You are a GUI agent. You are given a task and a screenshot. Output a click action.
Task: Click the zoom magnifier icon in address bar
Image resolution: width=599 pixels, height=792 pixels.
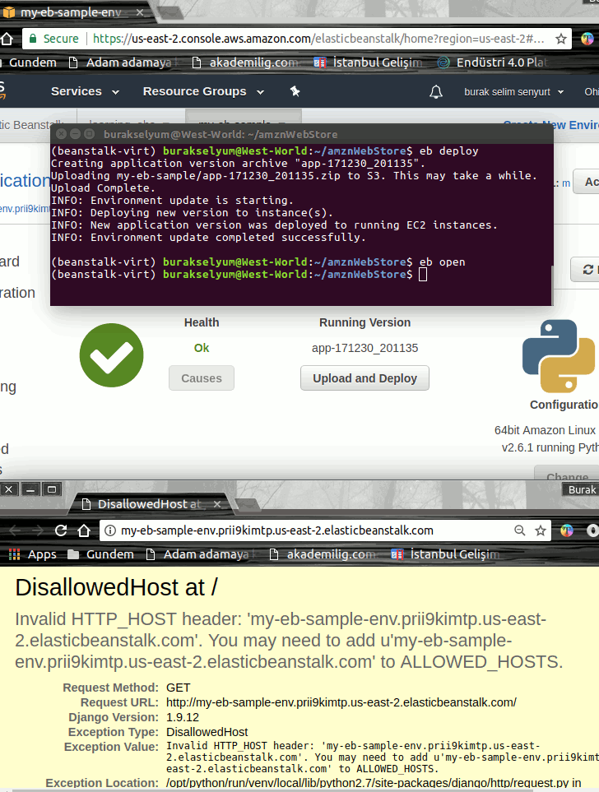[x=520, y=530]
